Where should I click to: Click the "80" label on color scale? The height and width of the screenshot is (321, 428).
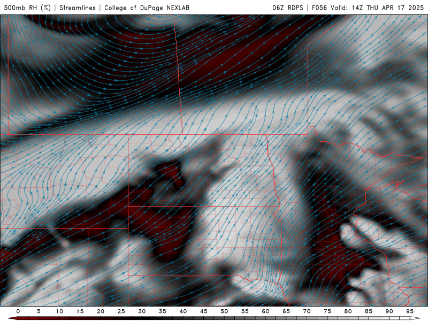pos(348,311)
